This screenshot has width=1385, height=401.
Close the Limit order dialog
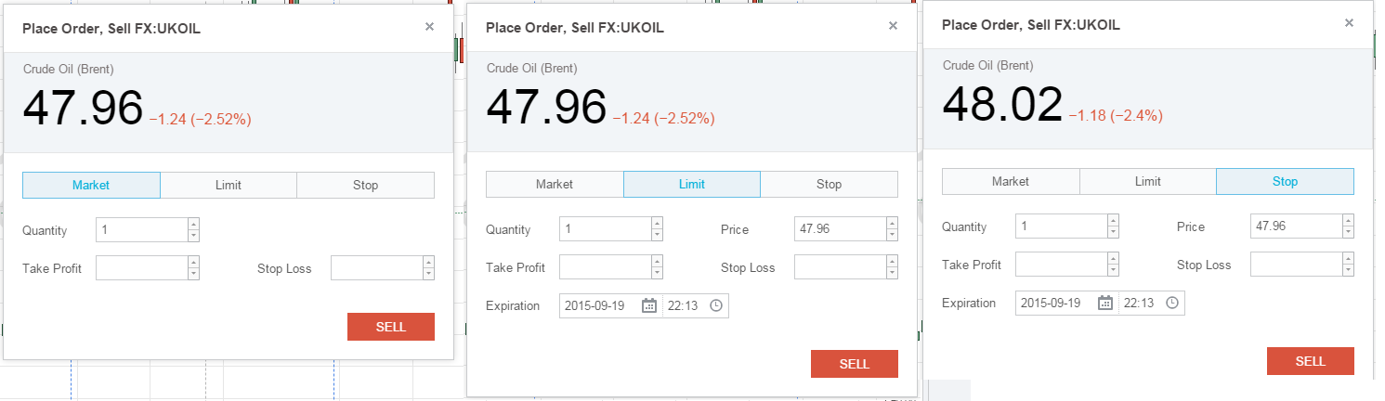(893, 26)
